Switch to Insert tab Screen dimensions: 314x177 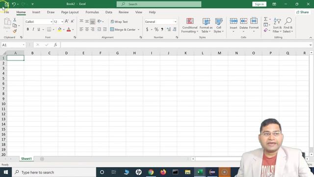pos(36,12)
